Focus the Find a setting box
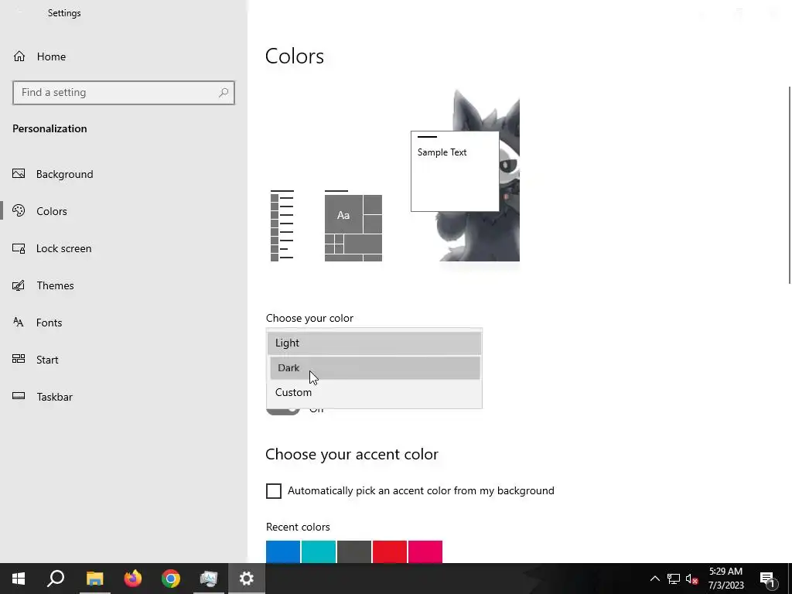The height and width of the screenshot is (594, 792). pos(124,93)
